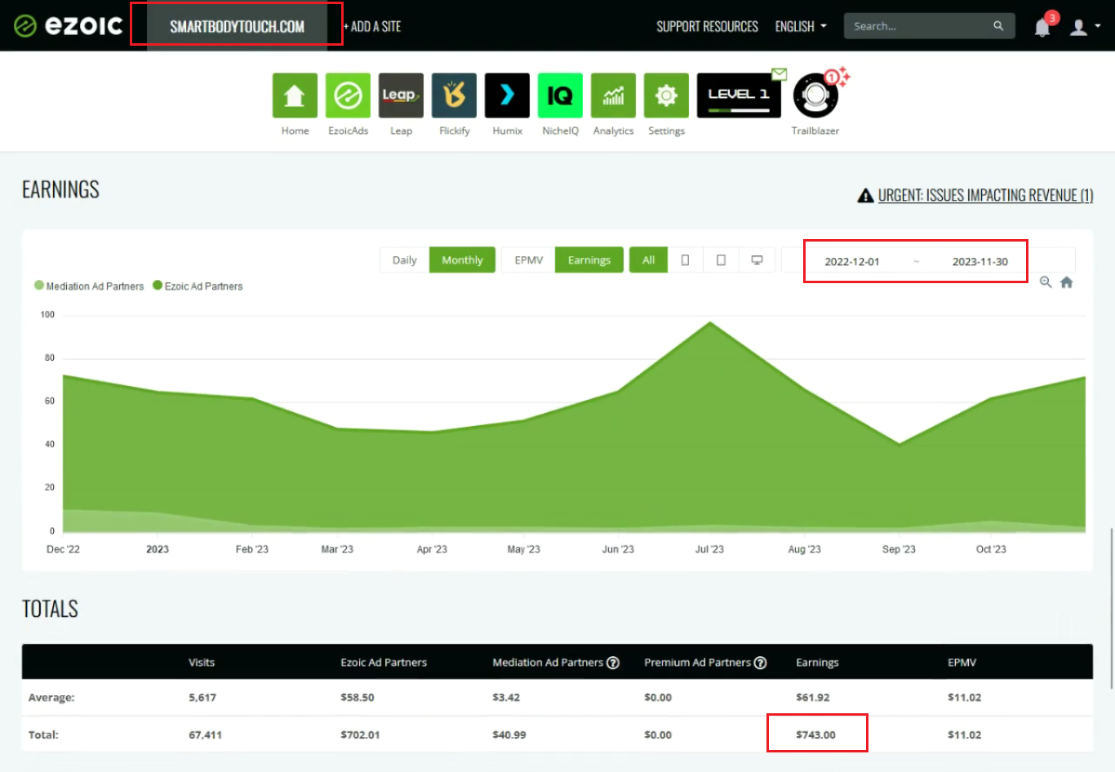Click the urgent warning triangle icon

[x=865, y=196]
